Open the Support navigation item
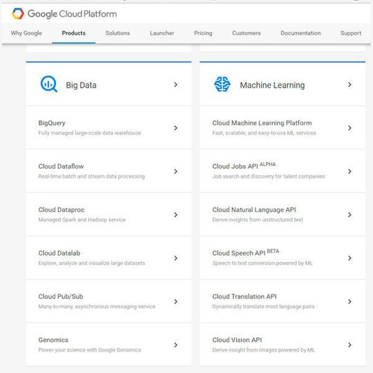This screenshot has height=373, width=373. pos(351,33)
